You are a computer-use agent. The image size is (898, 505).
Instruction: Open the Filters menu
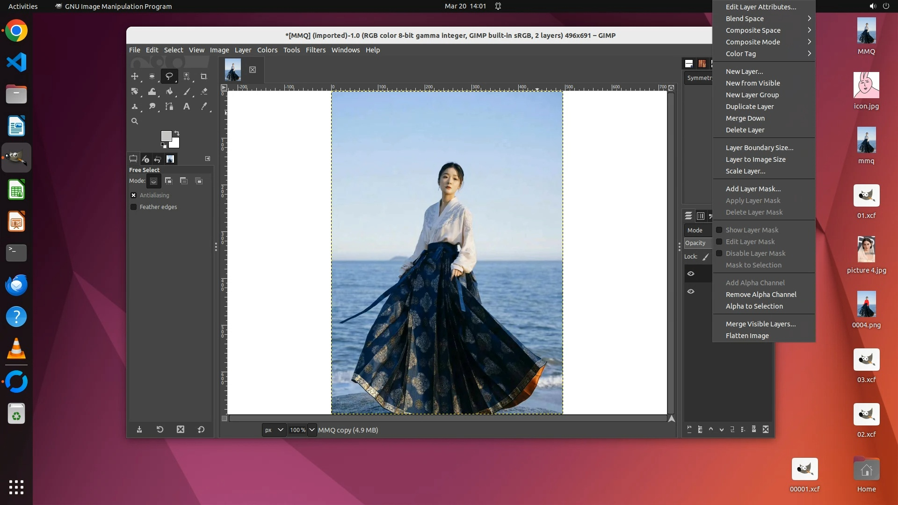pyautogui.click(x=315, y=50)
